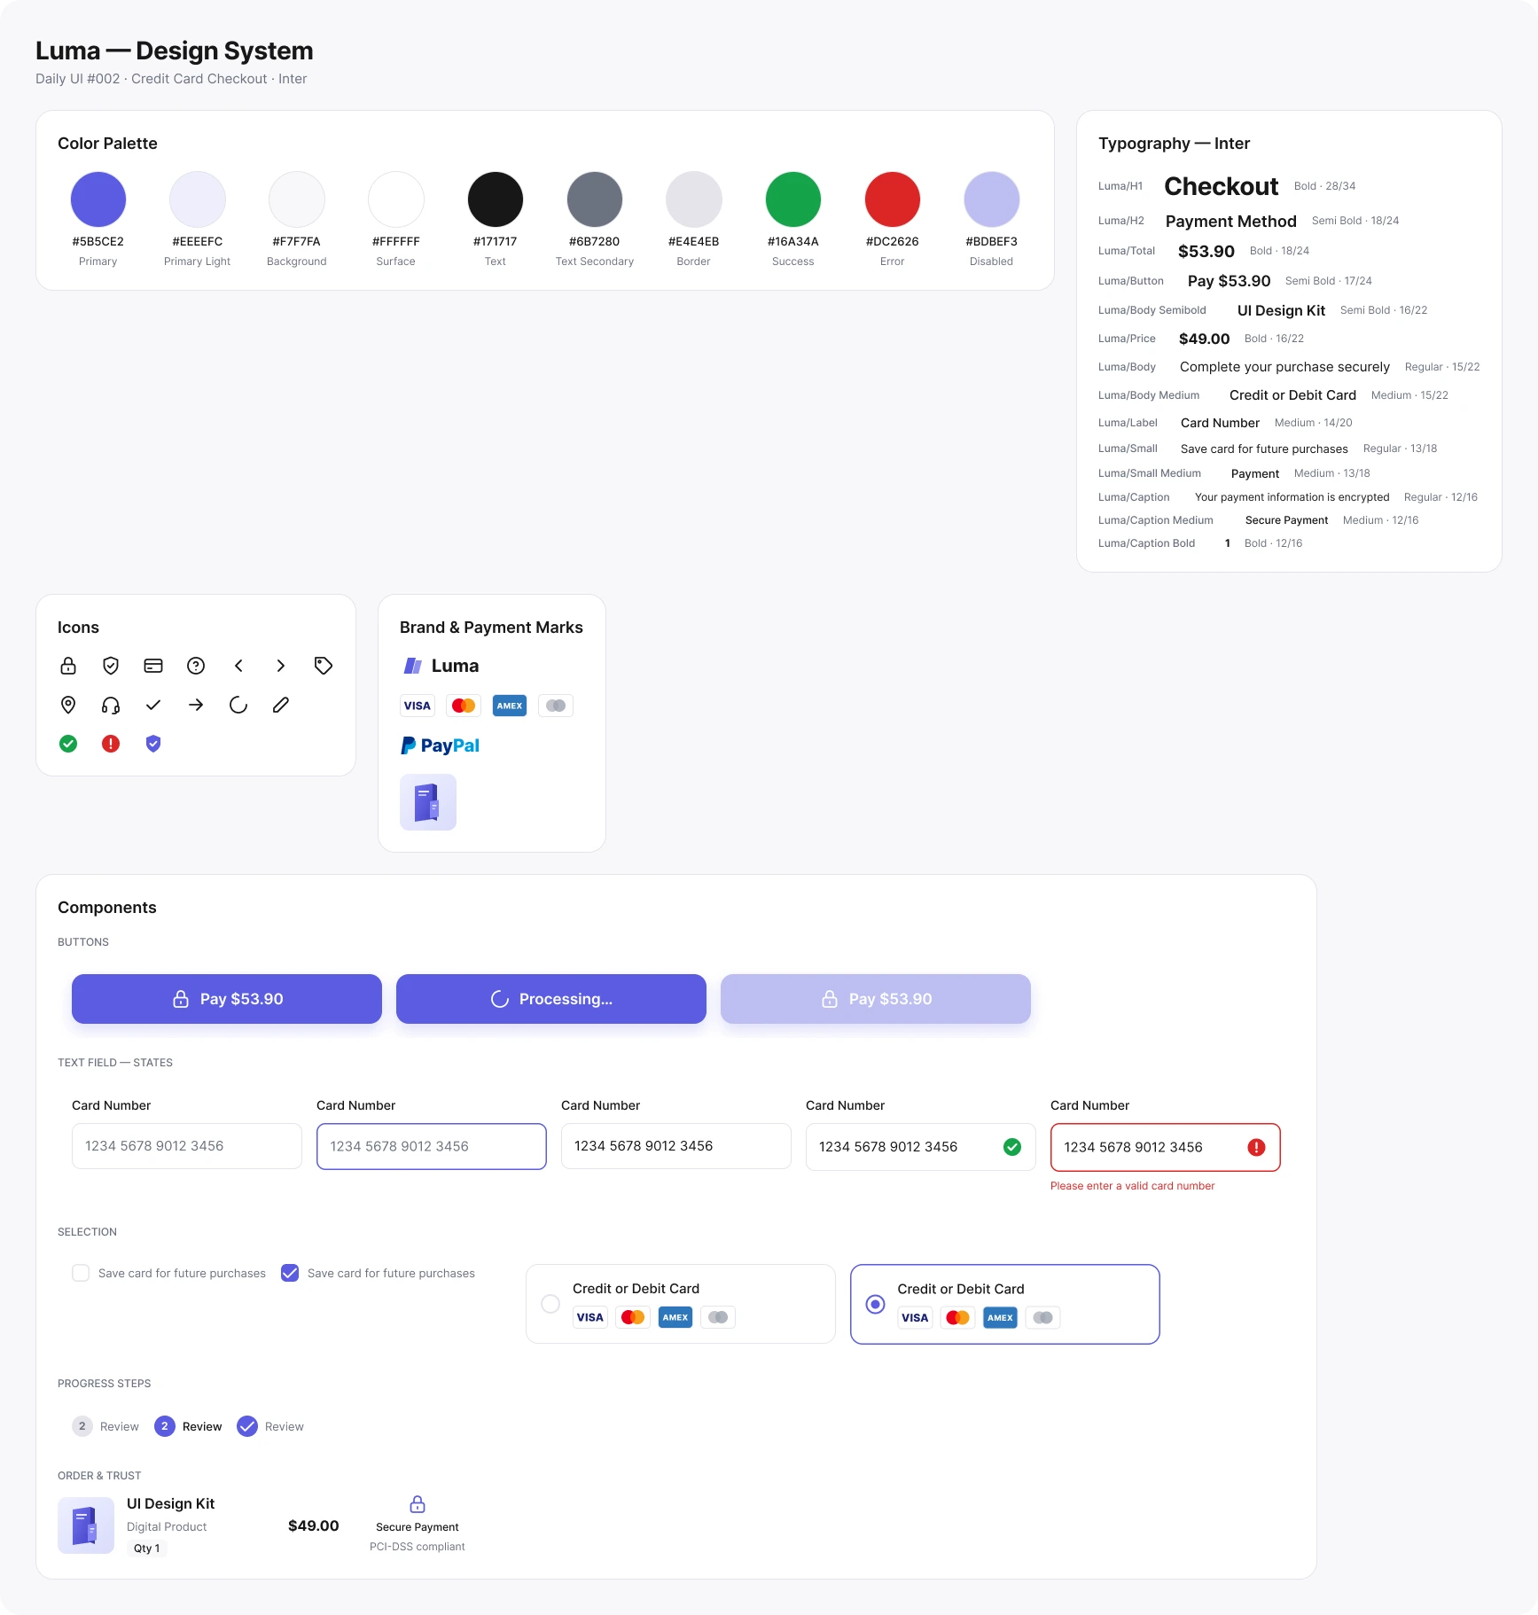Click the #DC2626 Error color swatch
Screen dimensions: 1538x1615
(893, 199)
